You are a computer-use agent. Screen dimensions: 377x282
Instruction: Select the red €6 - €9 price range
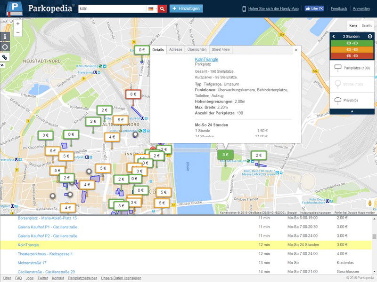tap(352, 56)
